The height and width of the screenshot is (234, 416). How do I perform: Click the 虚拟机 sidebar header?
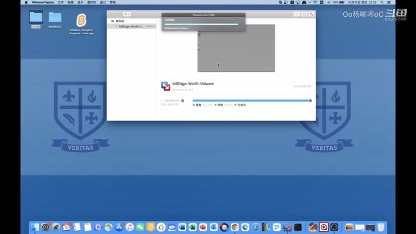click(x=120, y=21)
